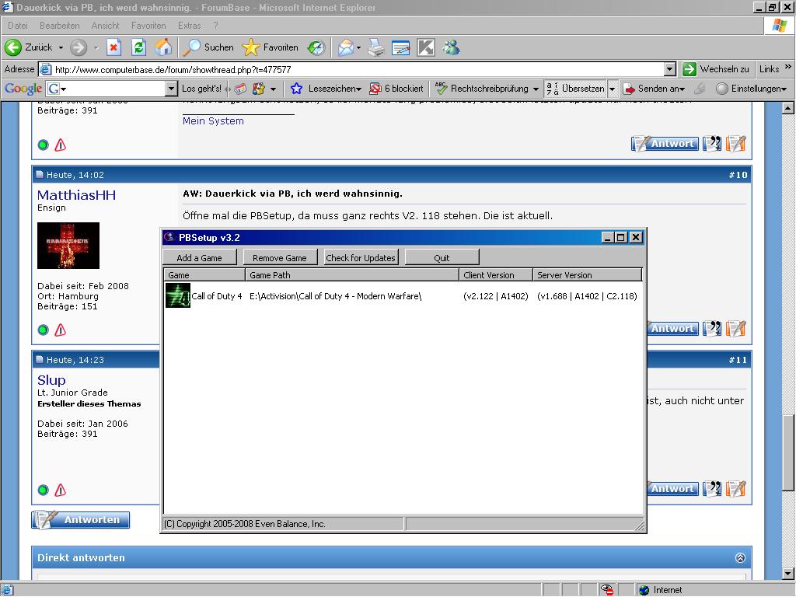
Task: Click Check for Updates in PBSetup
Action: pyautogui.click(x=361, y=257)
